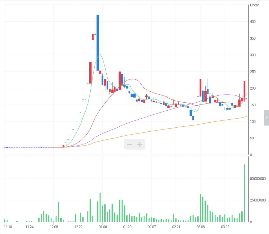
Task: Select the 25,000,000 volume axis label
Action: (x=258, y=200)
